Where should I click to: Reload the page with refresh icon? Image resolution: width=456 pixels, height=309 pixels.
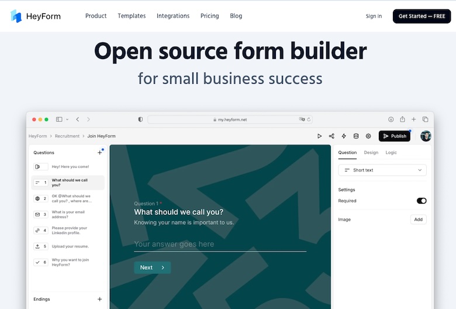pyautogui.click(x=309, y=119)
